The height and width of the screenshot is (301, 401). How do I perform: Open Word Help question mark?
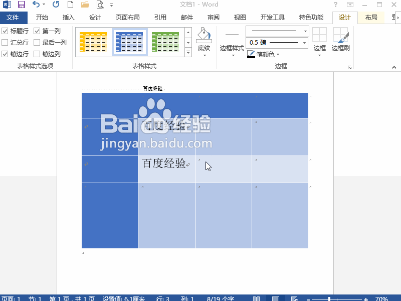click(335, 5)
